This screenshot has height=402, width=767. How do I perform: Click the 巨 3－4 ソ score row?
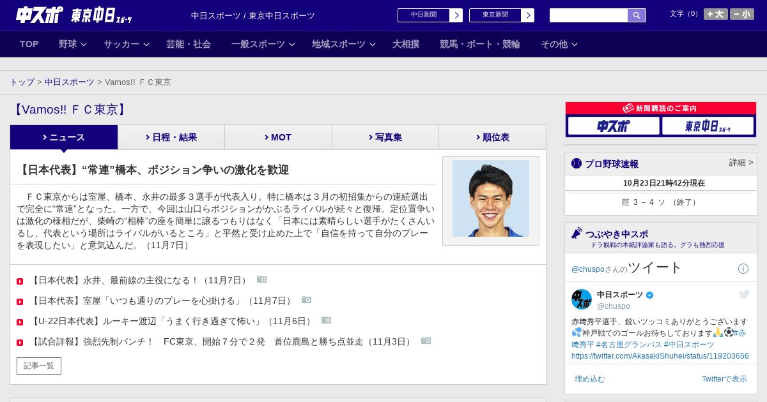661,202
